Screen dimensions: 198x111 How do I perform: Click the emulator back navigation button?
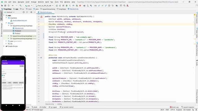6,105
